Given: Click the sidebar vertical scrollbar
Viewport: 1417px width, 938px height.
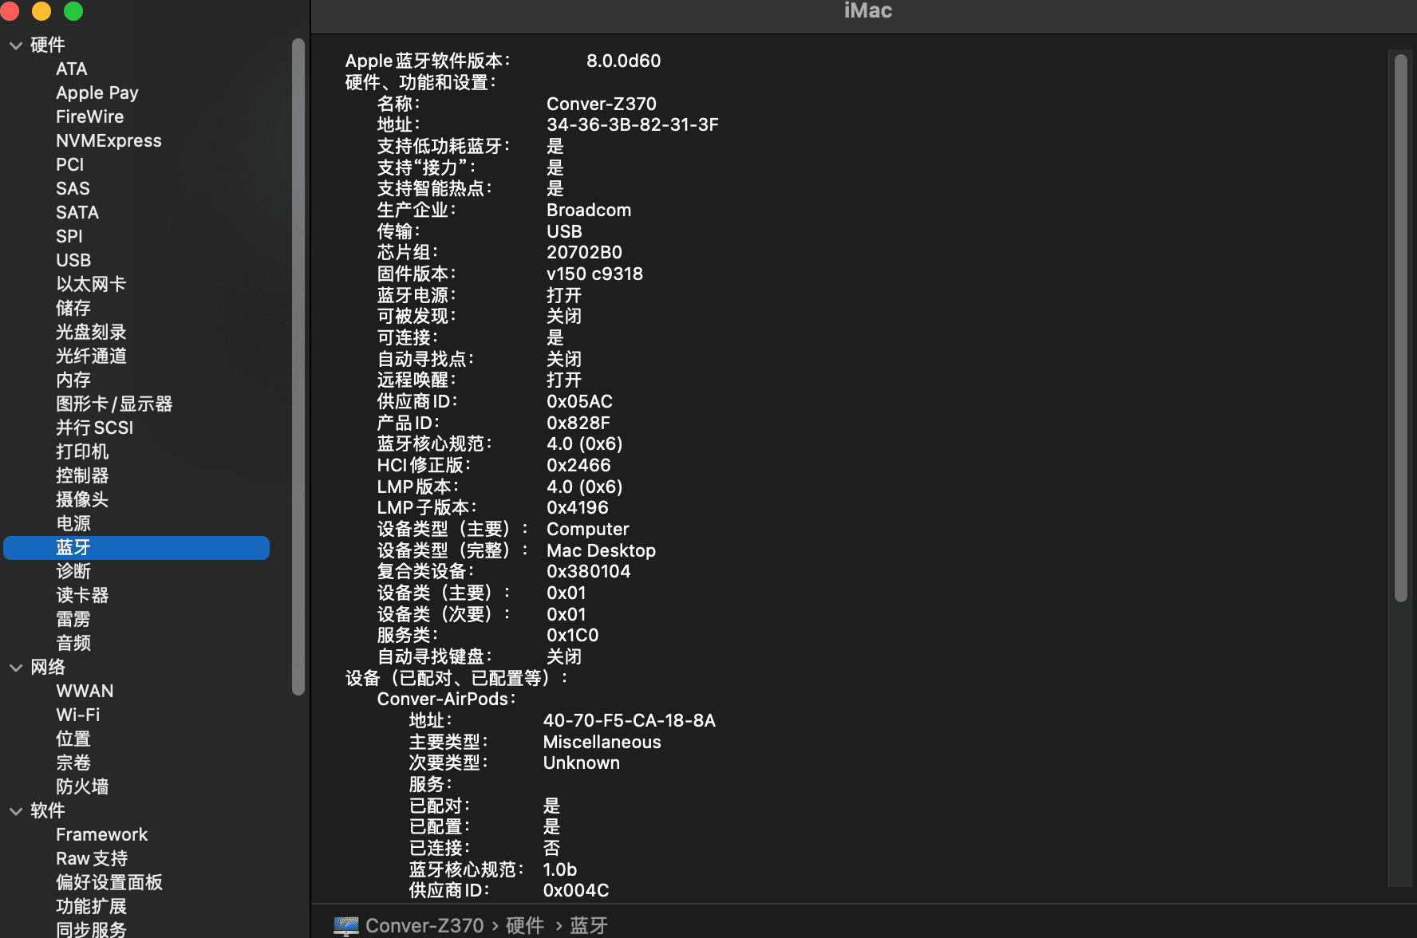Looking at the screenshot, I should click(298, 367).
